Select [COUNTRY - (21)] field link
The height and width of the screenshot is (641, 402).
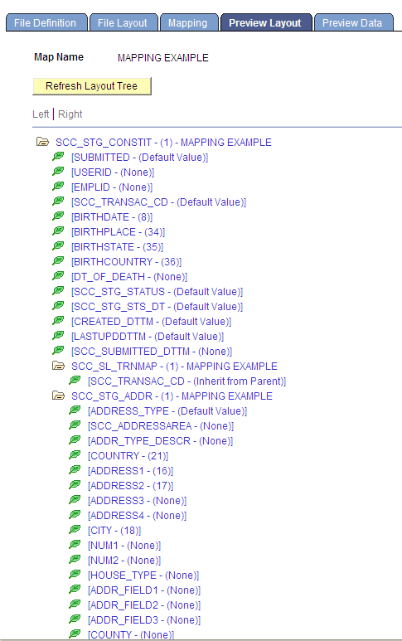pyautogui.click(x=128, y=456)
